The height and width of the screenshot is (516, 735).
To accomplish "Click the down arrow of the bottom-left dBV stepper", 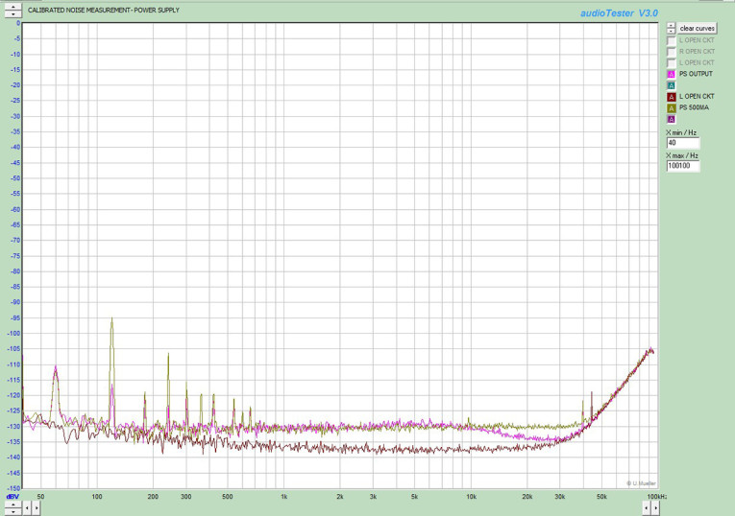I will point(12,511).
